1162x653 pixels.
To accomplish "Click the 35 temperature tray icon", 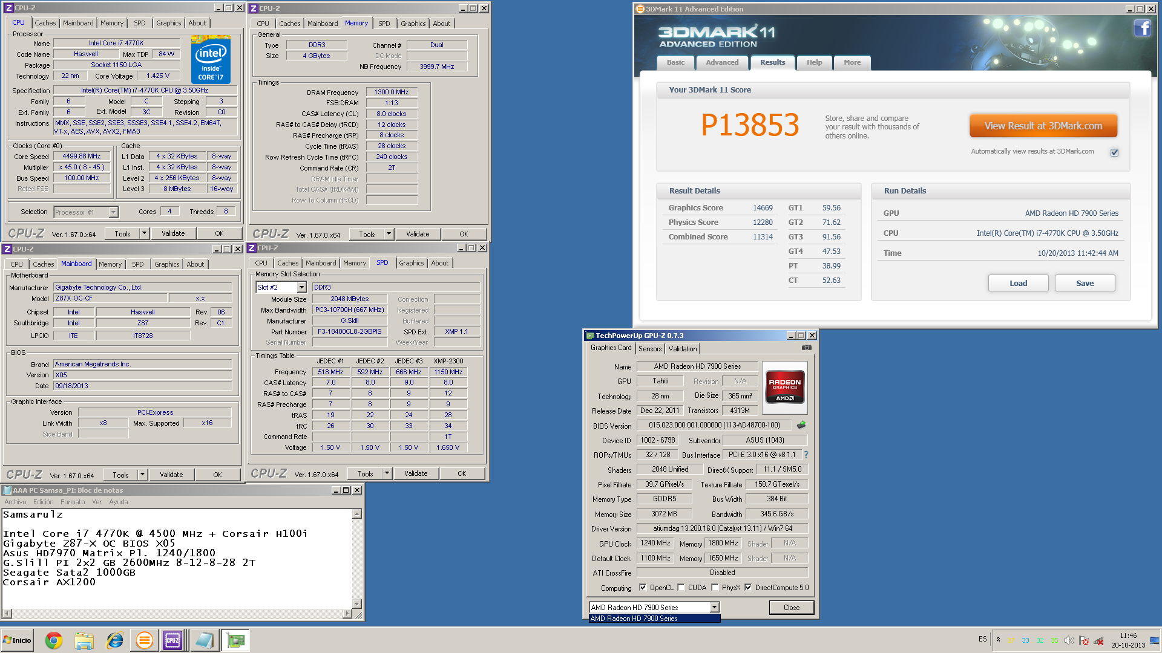I will coord(1054,641).
